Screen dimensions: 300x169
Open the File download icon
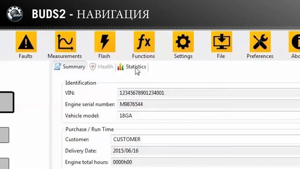click(x=222, y=42)
